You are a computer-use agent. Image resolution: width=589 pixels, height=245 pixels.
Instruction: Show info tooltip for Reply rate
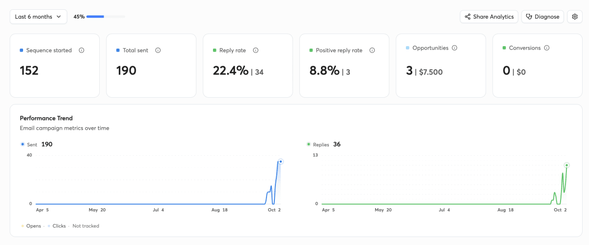[256, 50]
